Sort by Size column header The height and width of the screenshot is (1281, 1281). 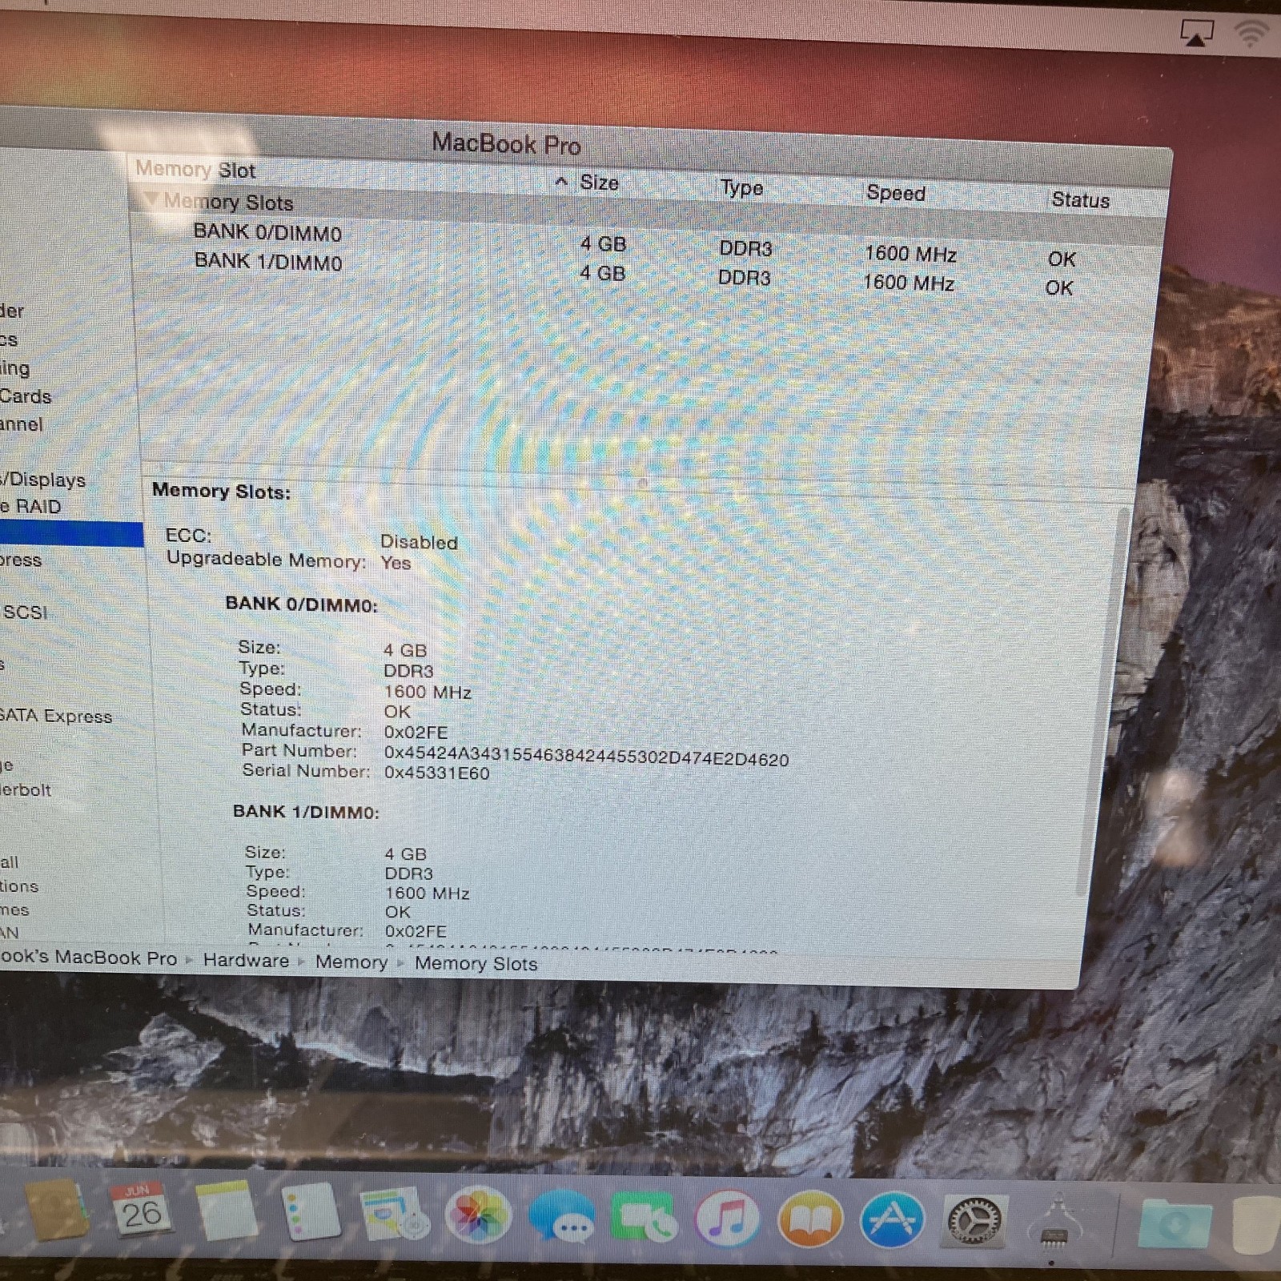pos(600,183)
